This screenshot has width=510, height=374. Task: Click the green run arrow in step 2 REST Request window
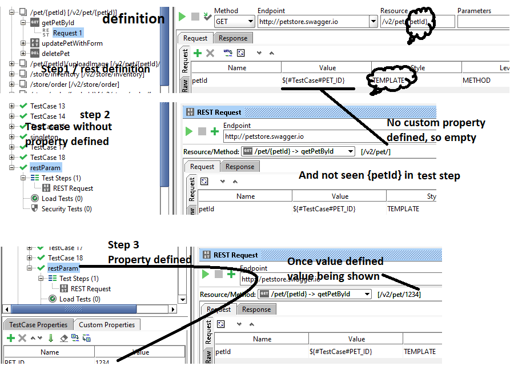189,131
